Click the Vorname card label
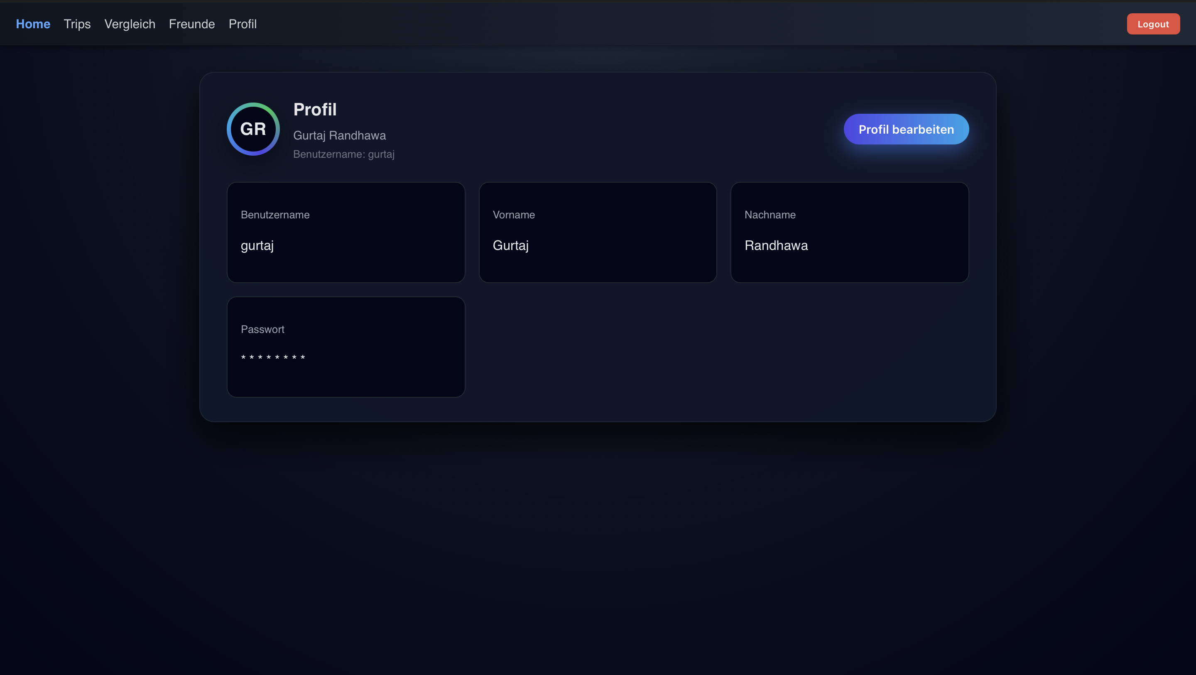This screenshot has width=1196, height=675. [514, 215]
